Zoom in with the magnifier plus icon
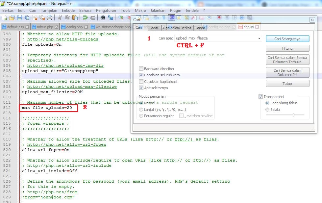 point(121,18)
